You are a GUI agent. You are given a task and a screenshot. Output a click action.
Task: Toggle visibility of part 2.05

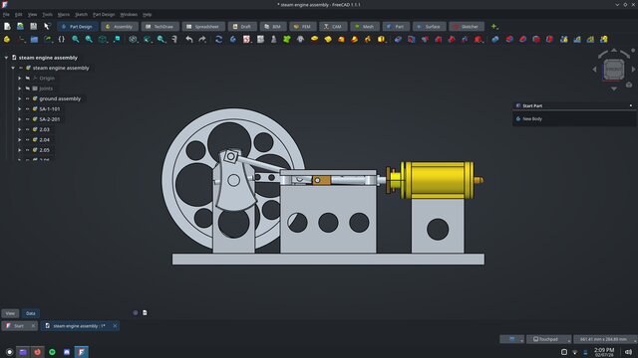click(x=27, y=150)
